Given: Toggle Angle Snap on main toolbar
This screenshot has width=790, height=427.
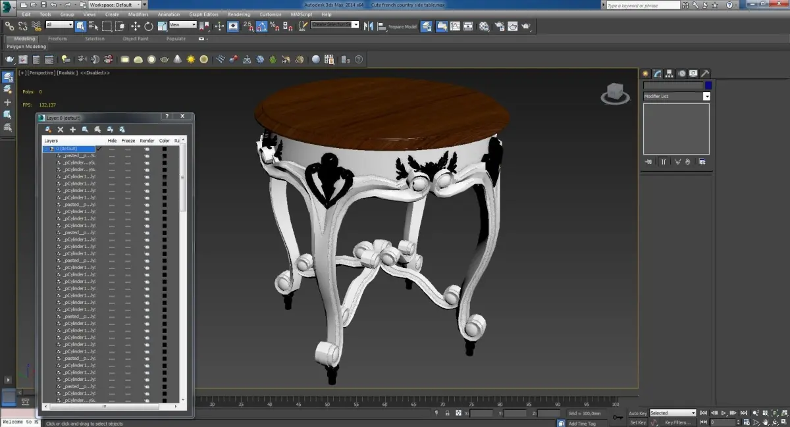Looking at the screenshot, I should click(262, 26).
